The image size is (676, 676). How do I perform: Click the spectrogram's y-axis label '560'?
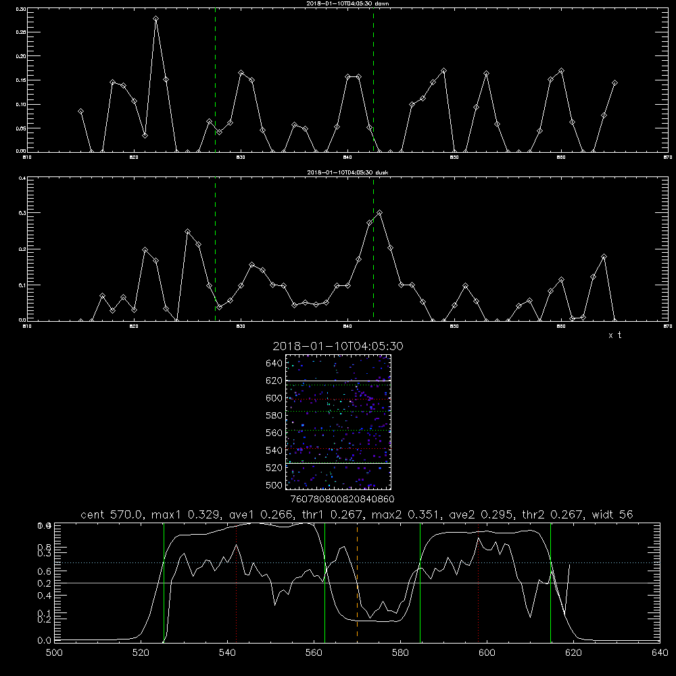(274, 433)
